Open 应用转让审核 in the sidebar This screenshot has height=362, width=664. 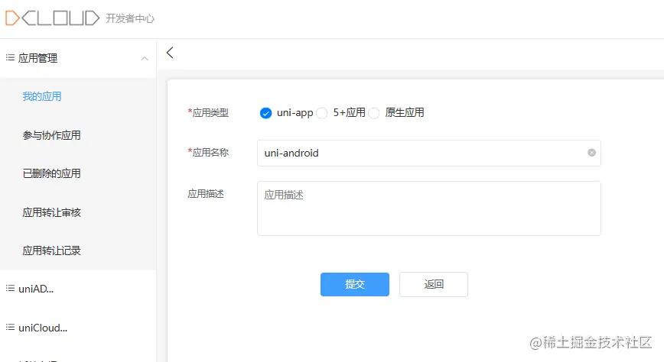52,212
